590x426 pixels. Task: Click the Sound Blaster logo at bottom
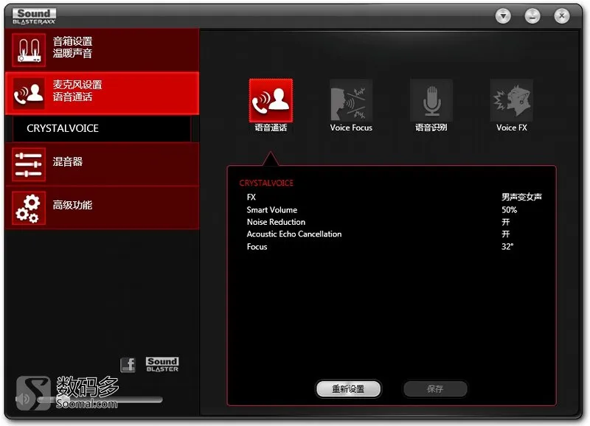pyautogui.click(x=162, y=365)
